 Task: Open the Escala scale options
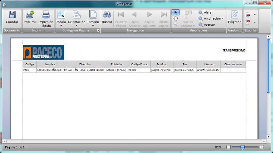pos(61,18)
